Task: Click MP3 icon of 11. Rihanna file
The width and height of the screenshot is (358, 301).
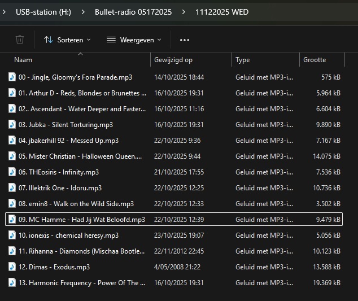Action: (12, 251)
